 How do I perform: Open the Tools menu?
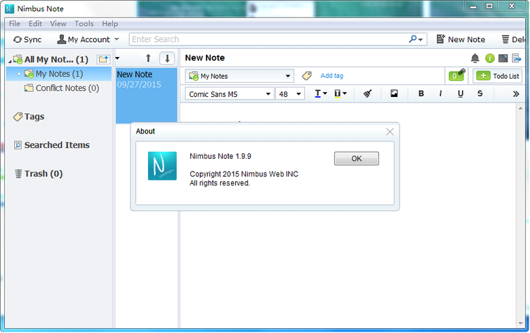point(84,24)
